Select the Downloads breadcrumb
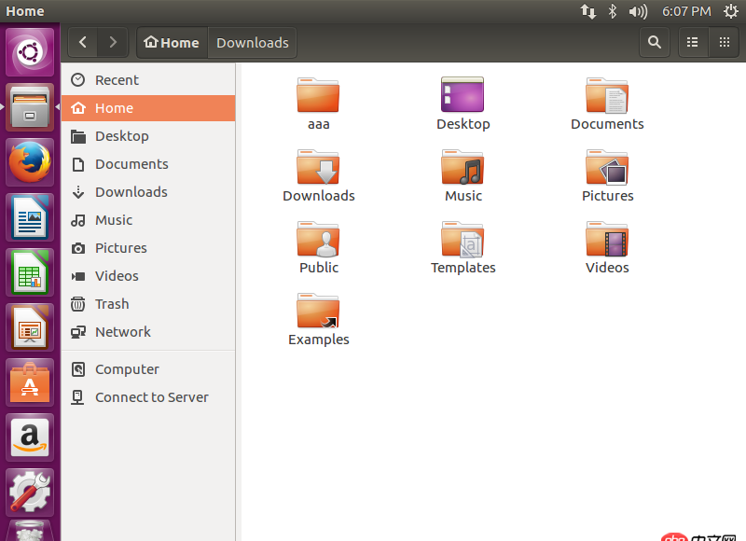746x541 pixels. click(252, 42)
